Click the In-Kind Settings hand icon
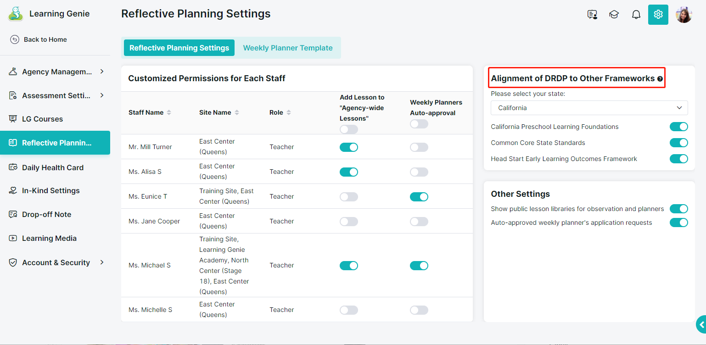Screen dimensions: 706x345 [13, 190]
